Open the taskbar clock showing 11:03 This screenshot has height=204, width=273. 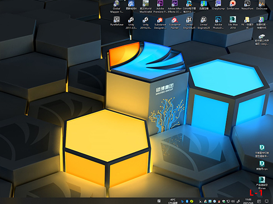click(x=248, y=201)
